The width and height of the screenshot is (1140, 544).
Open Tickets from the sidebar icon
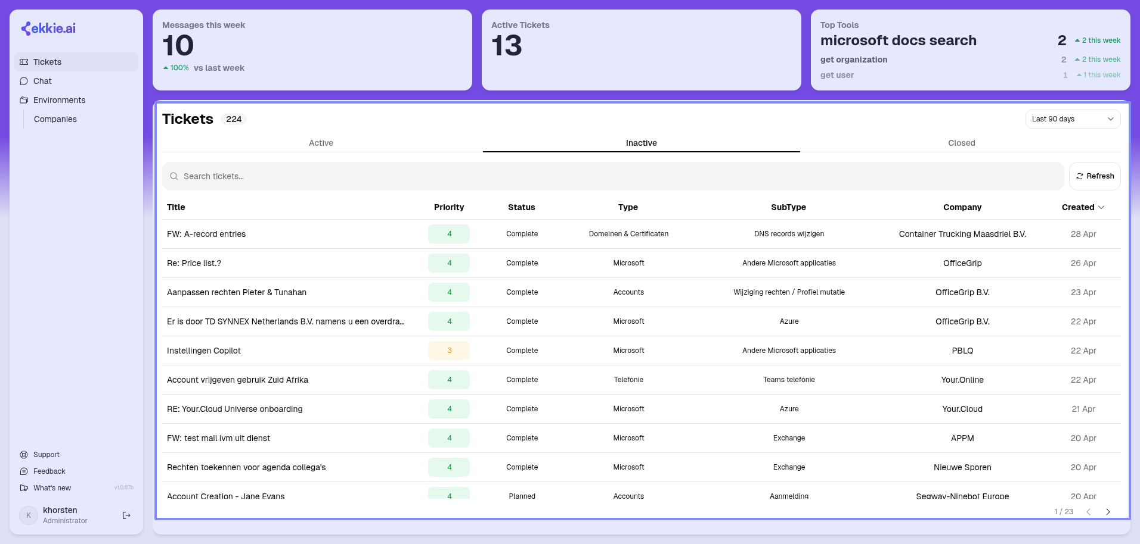coord(24,62)
